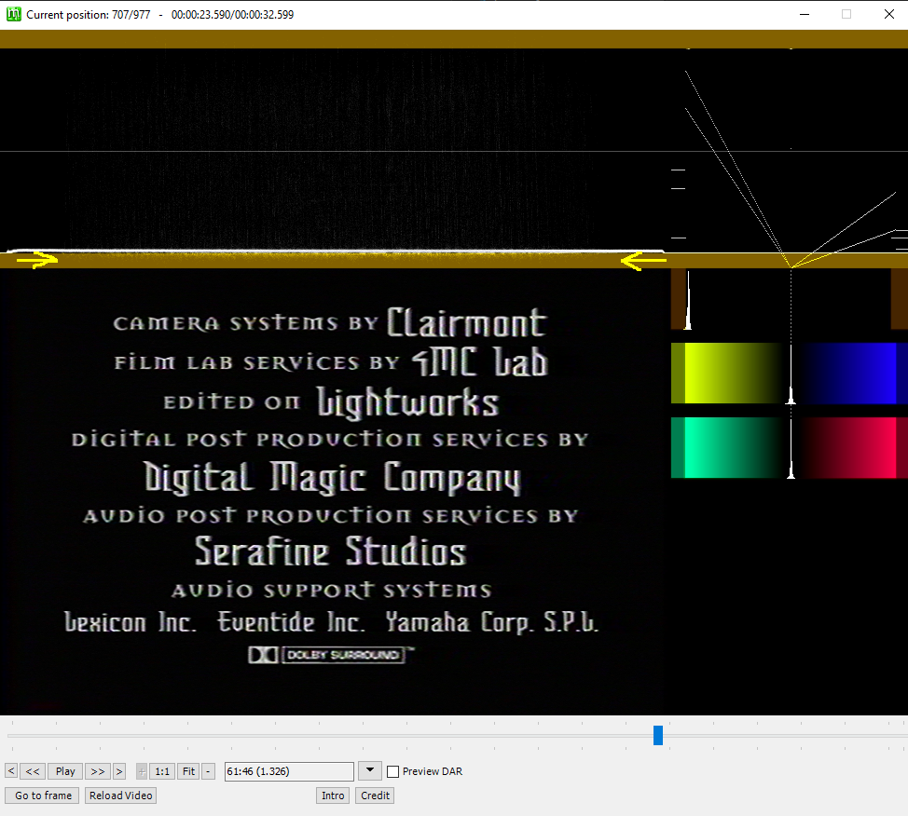Enable the Preview DAR checkbox
The image size is (908, 816).
point(393,771)
